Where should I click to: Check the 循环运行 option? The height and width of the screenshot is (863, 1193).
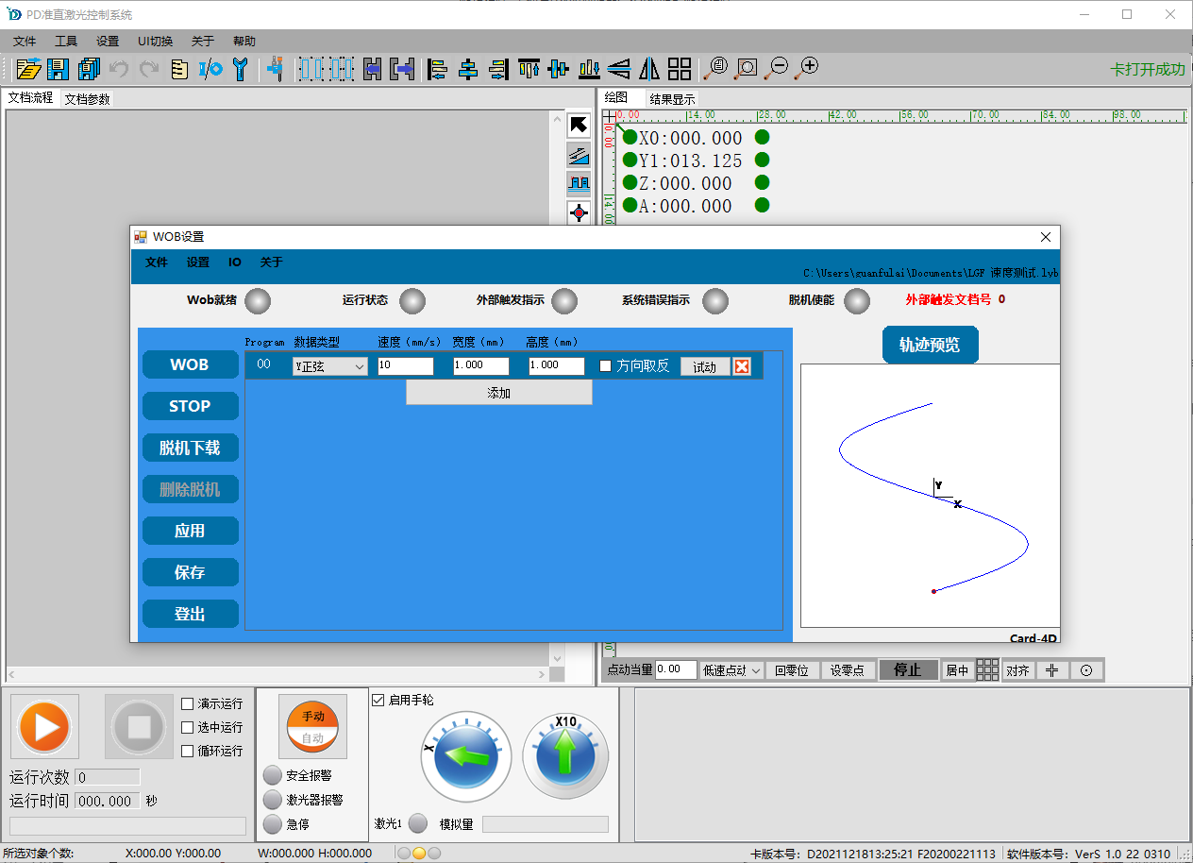click(188, 751)
